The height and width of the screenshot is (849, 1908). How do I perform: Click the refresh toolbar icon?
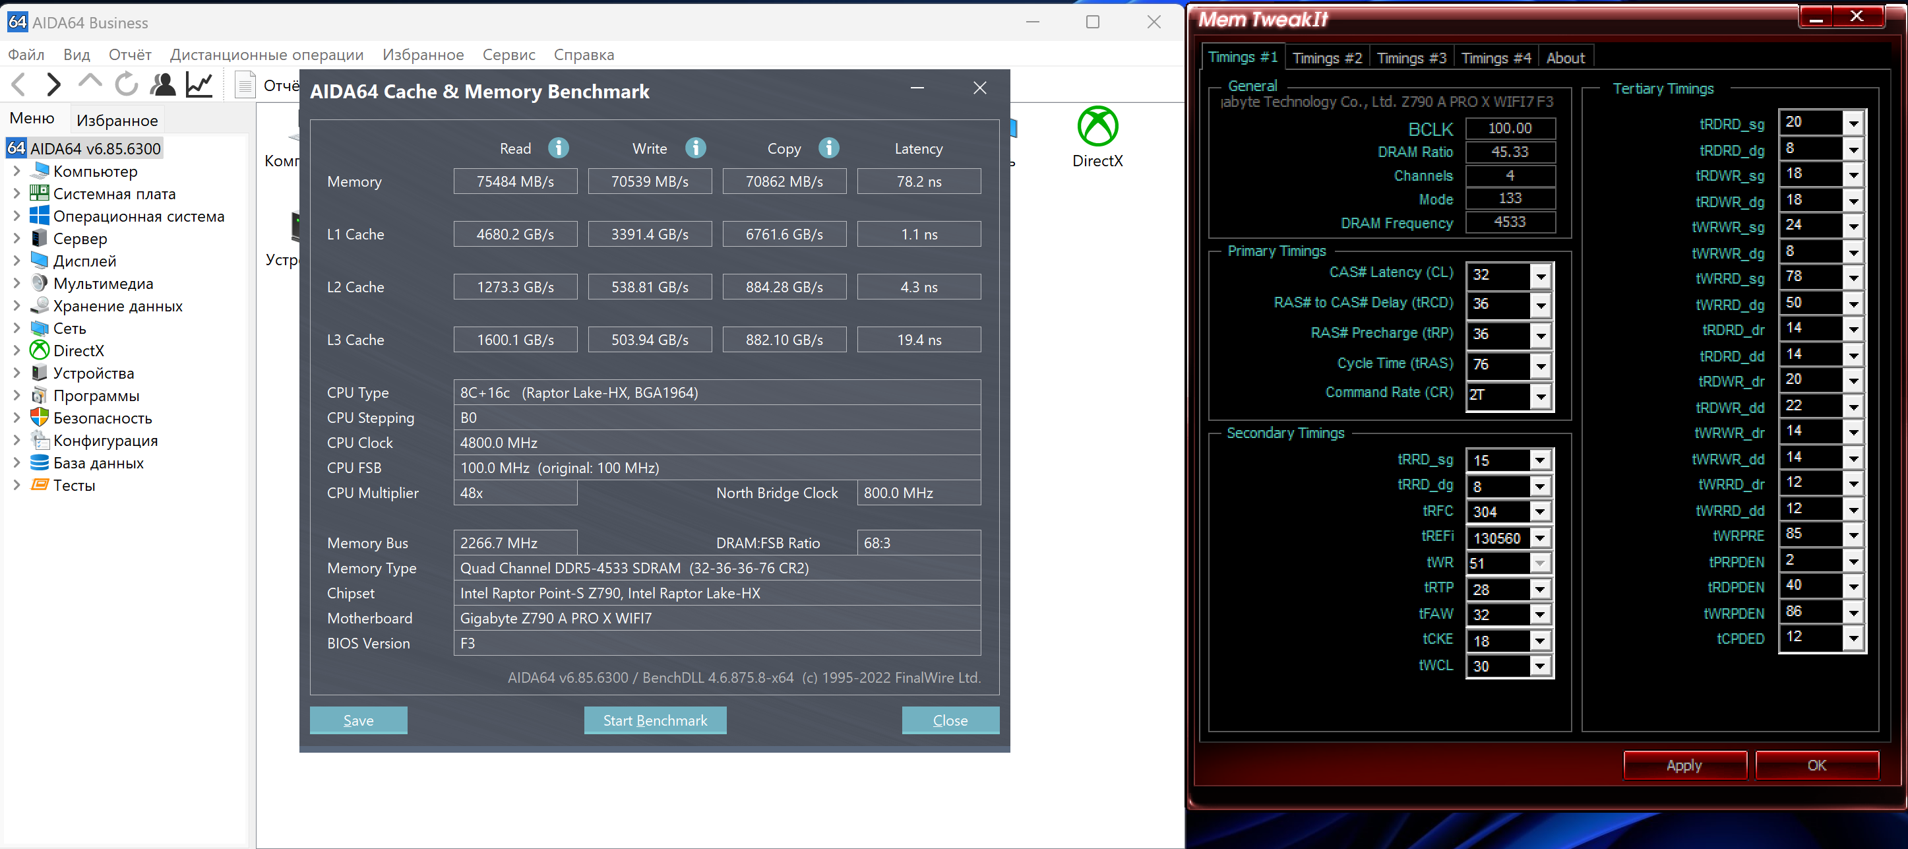pos(127,84)
